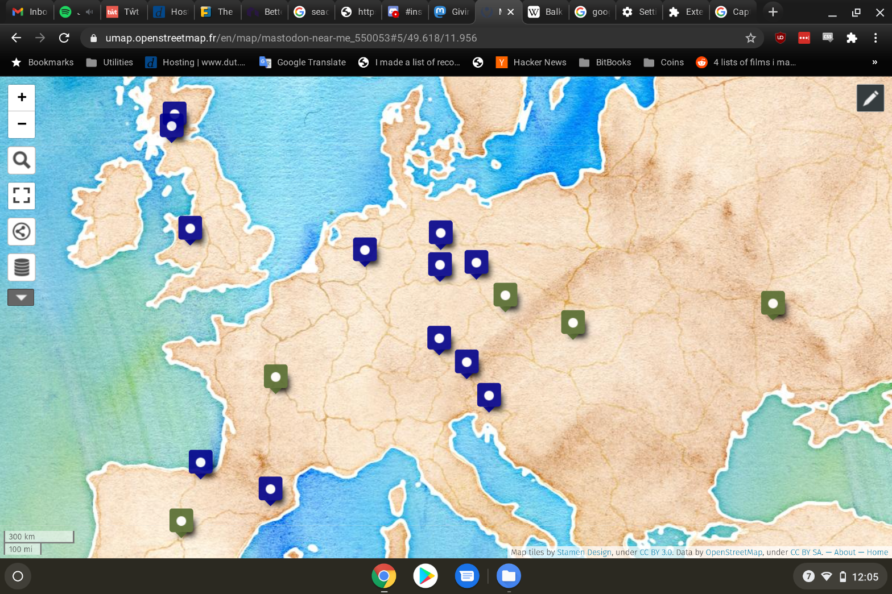Switch to the Settings tab

[x=639, y=11]
